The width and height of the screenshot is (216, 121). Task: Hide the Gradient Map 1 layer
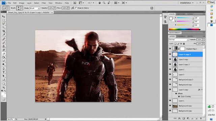pos(170,49)
